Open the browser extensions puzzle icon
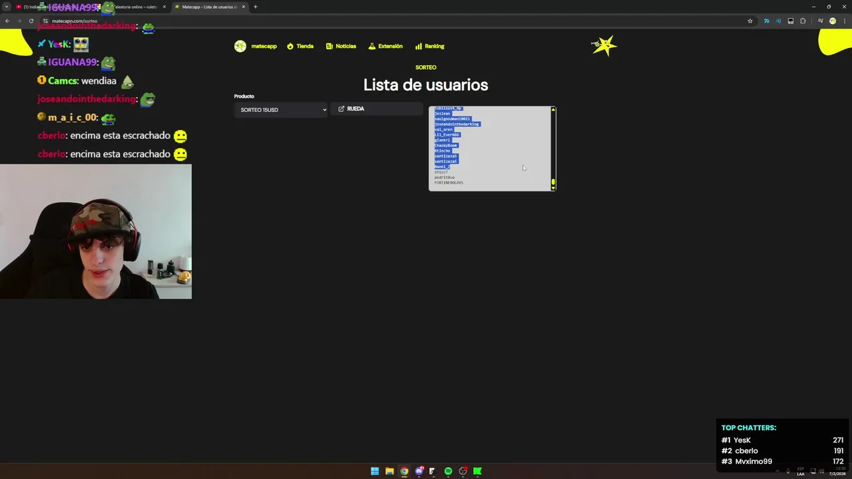 coord(803,21)
